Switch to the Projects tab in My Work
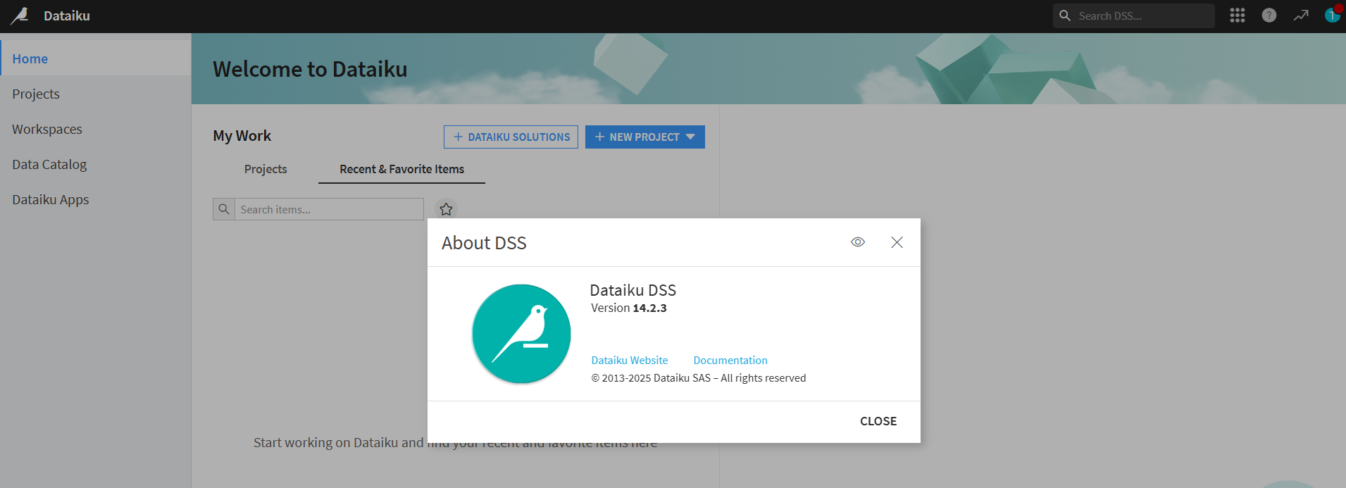 coord(266,169)
